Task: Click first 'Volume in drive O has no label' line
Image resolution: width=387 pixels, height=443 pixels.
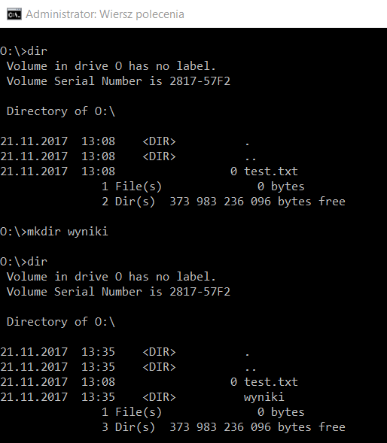Action: point(111,66)
